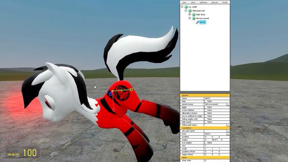Image resolution: width=288 pixels, height=162 pixels.
Task: Click the first position value
Action: (x=206, y=137)
